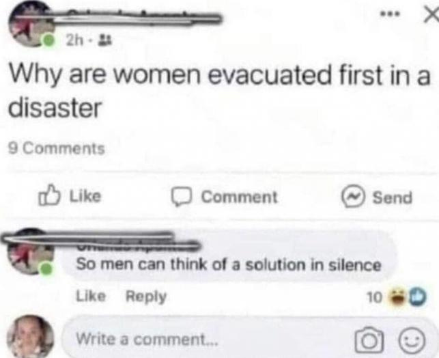Open the commenter's profile picture
The width and height of the screenshot is (439, 358).
tap(30, 252)
